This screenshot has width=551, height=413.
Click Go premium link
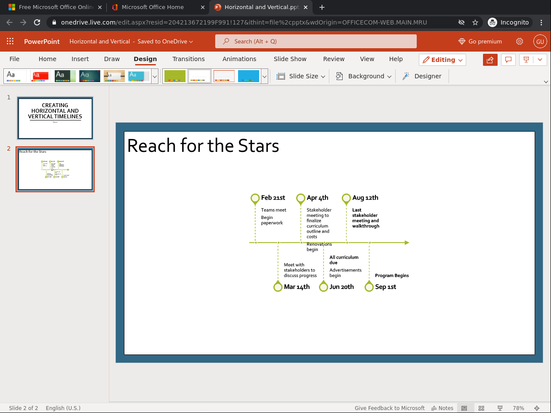[480, 41]
